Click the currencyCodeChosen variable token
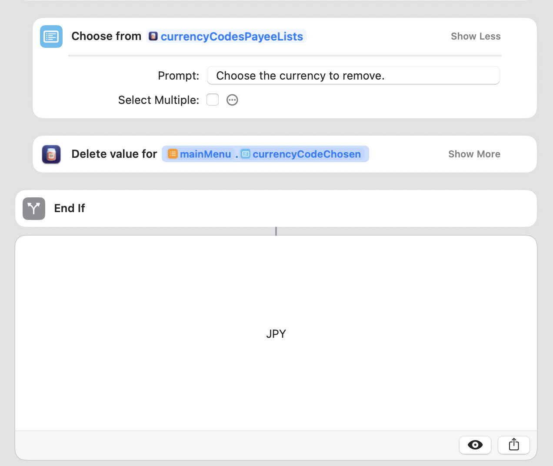 301,154
